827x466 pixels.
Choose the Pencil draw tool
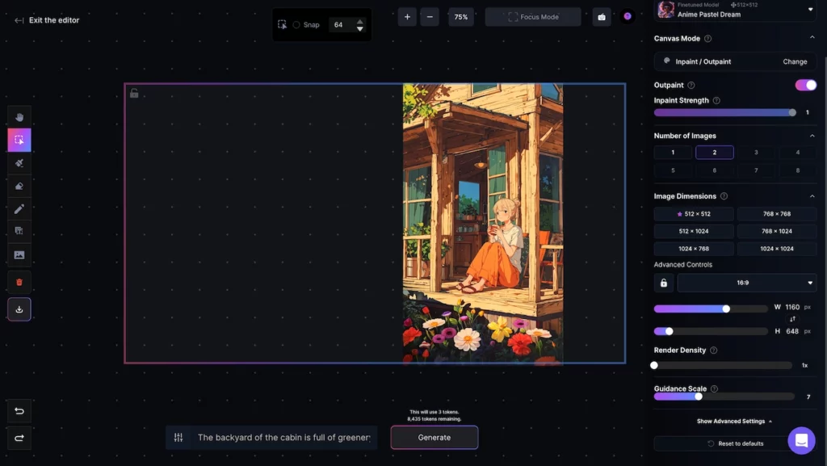[19, 208]
